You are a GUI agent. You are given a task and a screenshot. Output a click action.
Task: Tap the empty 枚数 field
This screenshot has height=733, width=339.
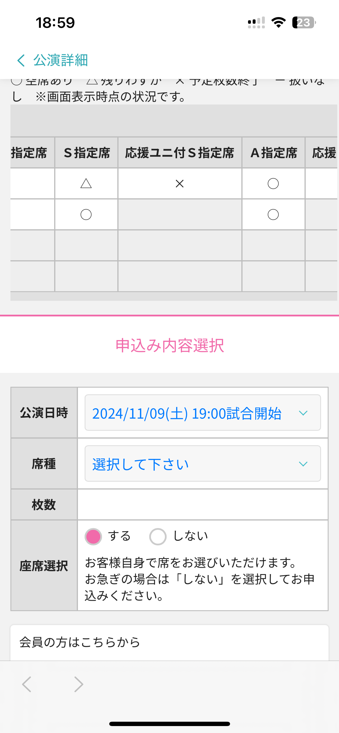(x=203, y=505)
